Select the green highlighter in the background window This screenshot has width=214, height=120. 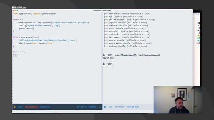pos(199,38)
